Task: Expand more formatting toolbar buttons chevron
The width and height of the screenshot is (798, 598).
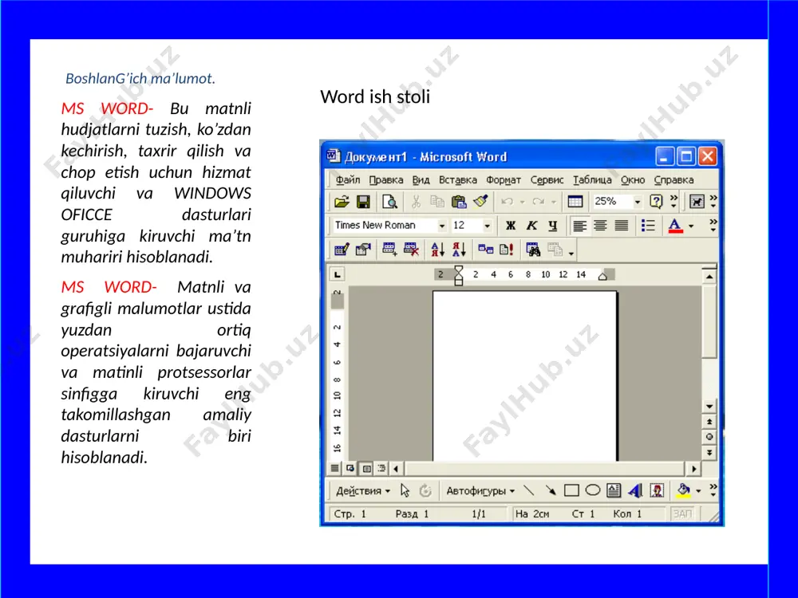Action: (x=713, y=226)
